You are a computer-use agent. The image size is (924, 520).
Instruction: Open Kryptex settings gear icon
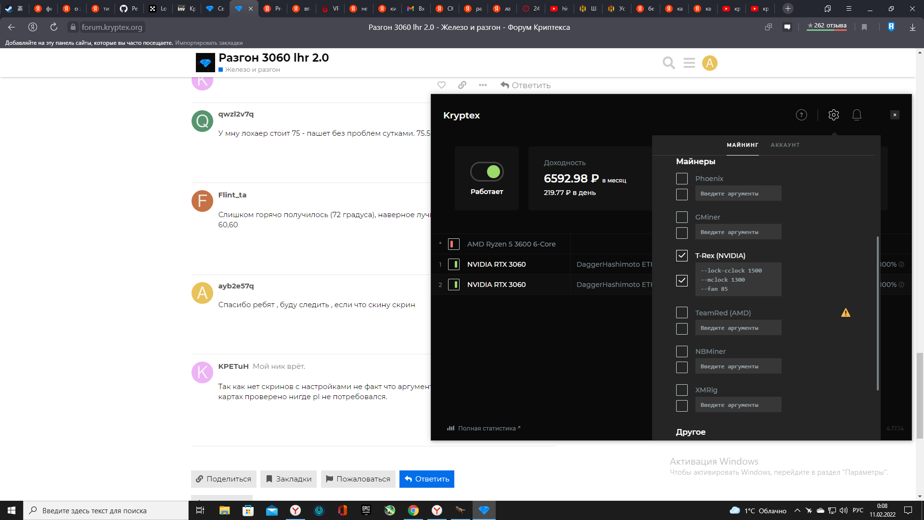pos(834,115)
